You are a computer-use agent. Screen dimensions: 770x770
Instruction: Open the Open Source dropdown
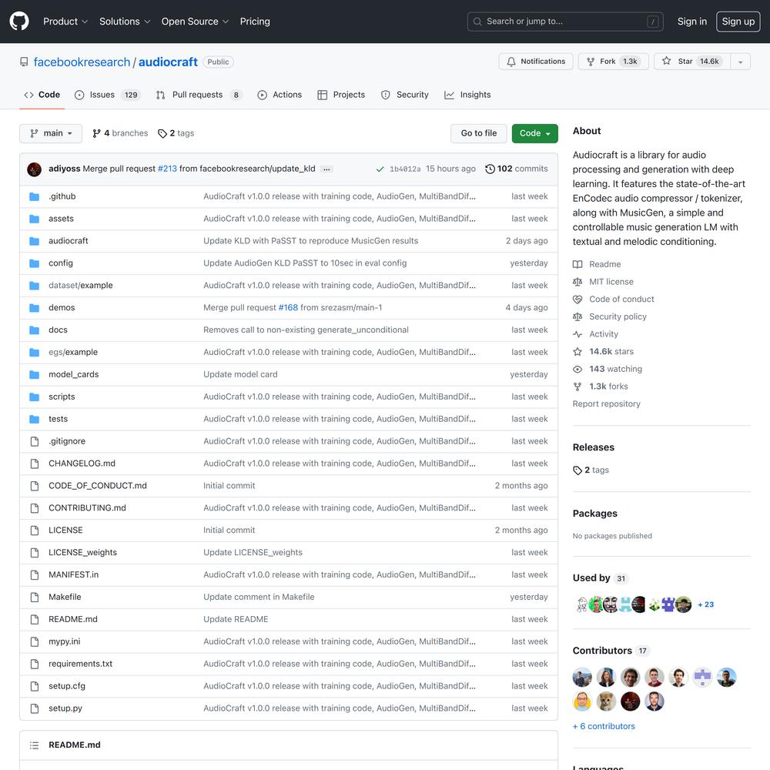pos(195,22)
